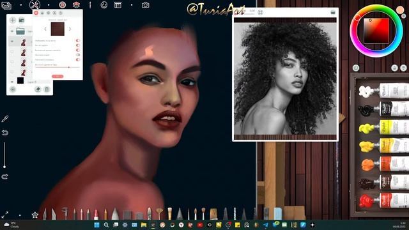409x230 pixels.
Task: Click the round icon at layers panel bottom-left
Action: pos(13,89)
